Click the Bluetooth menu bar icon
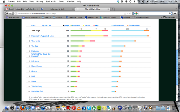Viewport: 180px width, 112px height. click(134, 1)
